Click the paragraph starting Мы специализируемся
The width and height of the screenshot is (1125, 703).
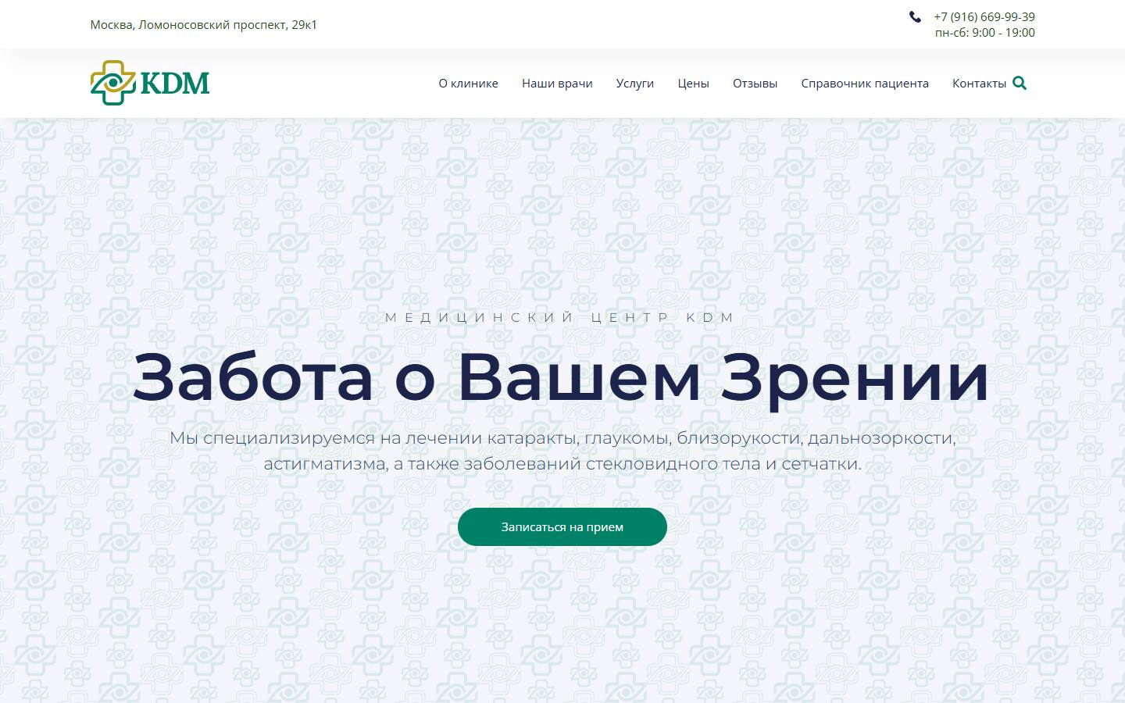562,451
